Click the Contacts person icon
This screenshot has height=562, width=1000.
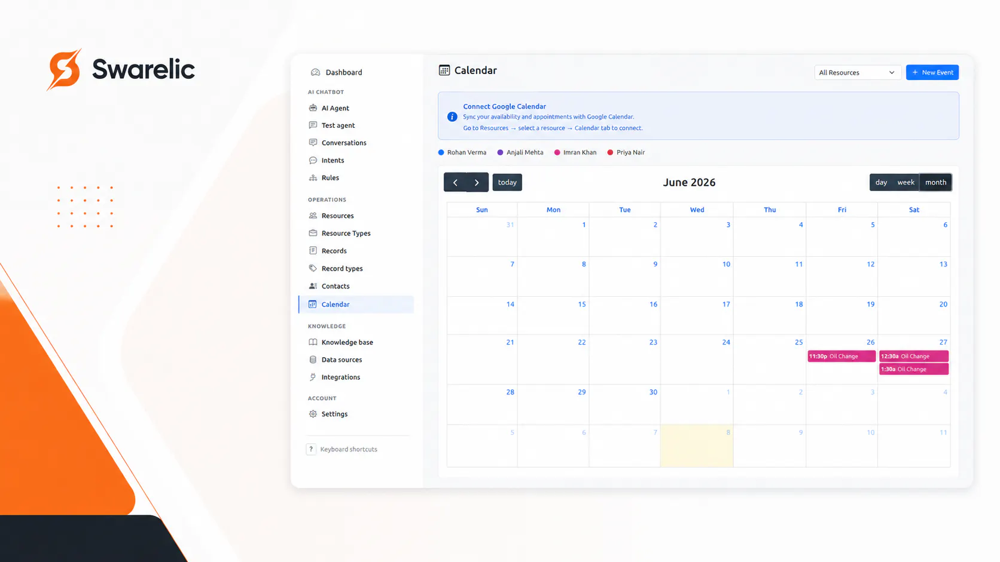click(x=313, y=286)
